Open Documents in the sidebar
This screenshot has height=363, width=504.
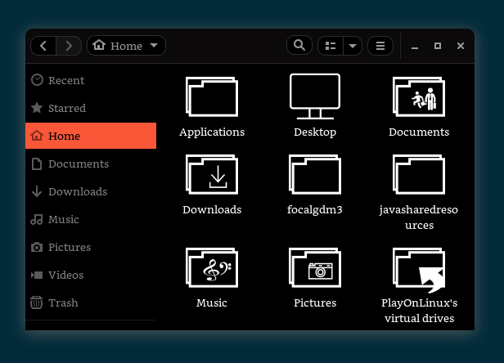click(x=91, y=164)
